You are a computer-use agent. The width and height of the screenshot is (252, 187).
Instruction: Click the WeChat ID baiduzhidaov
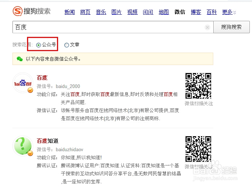click(69, 150)
